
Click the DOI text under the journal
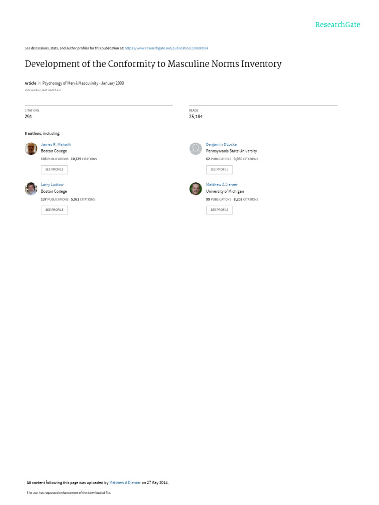click(42, 90)
